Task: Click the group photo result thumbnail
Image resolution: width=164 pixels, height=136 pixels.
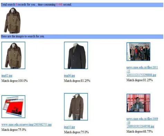Action: click(138, 51)
